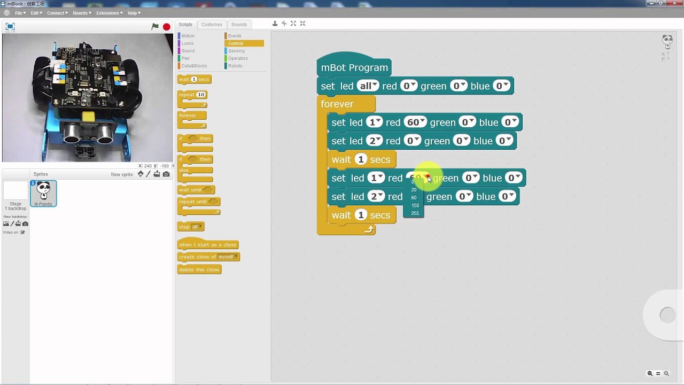This screenshot has height=385, width=684.
Task: Select the grow sprite tool
Action: 293,24
